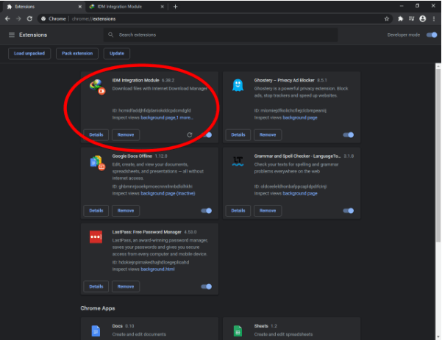This screenshot has height=340, width=442.
Task: Disable the IDM Integration Module extension
Action: (x=207, y=135)
